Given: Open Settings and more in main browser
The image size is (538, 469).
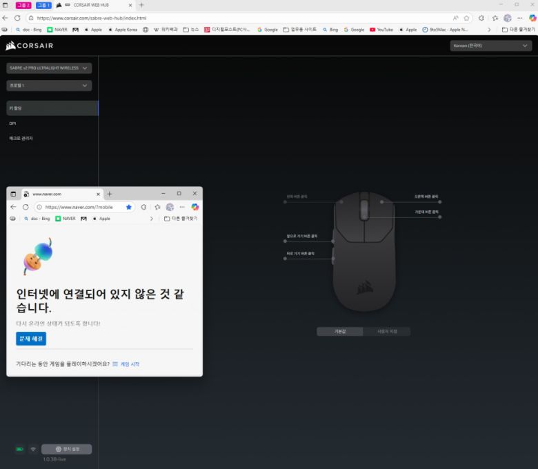Looking at the screenshot, I should (520, 18).
